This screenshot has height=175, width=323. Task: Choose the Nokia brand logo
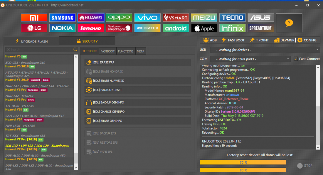click(62, 28)
